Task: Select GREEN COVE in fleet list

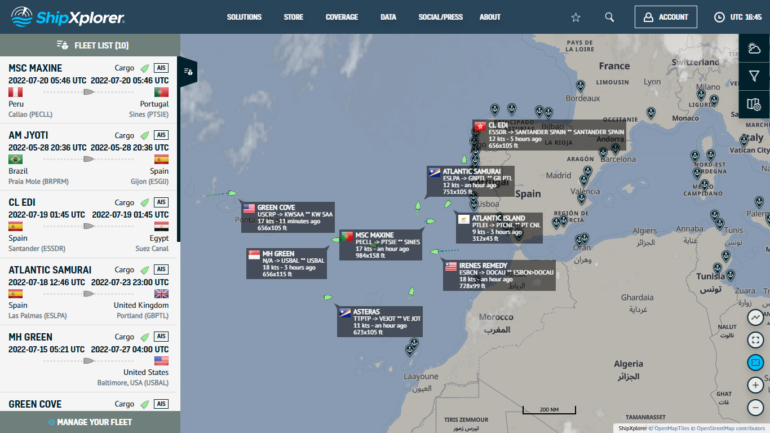Action: [88, 402]
